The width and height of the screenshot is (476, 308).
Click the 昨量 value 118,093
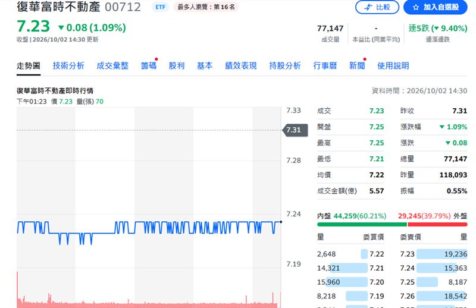pyautogui.click(x=453, y=175)
